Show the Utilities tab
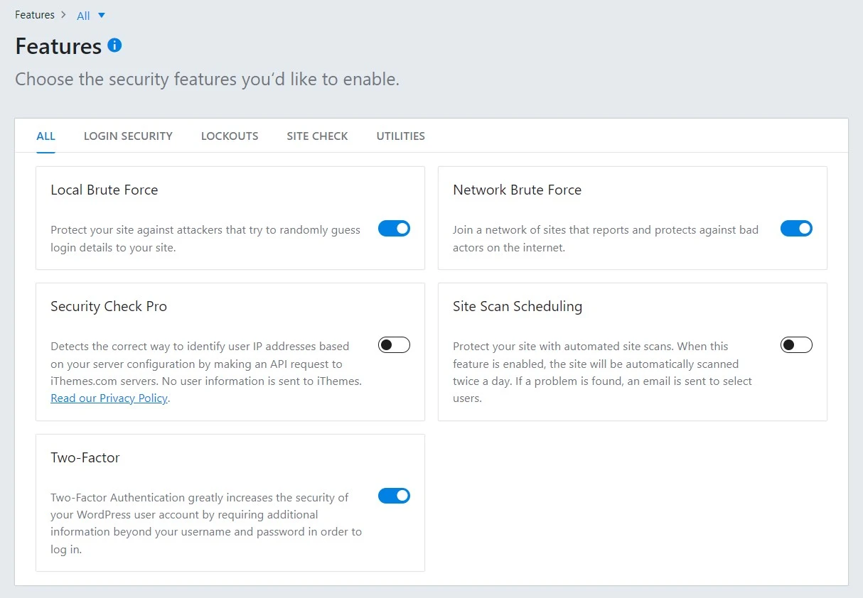Viewport: 863px width, 598px height. 400,136
